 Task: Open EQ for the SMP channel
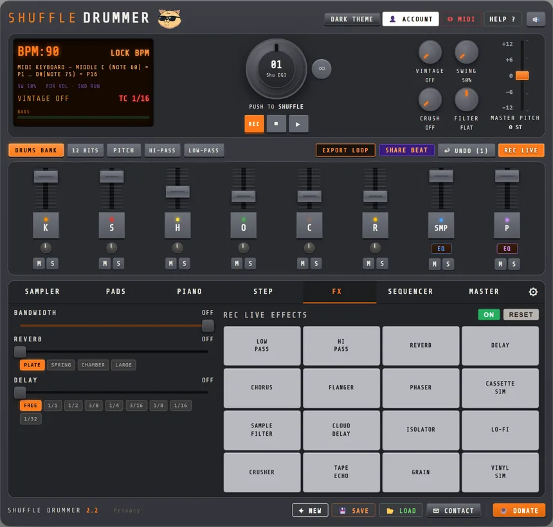[441, 249]
